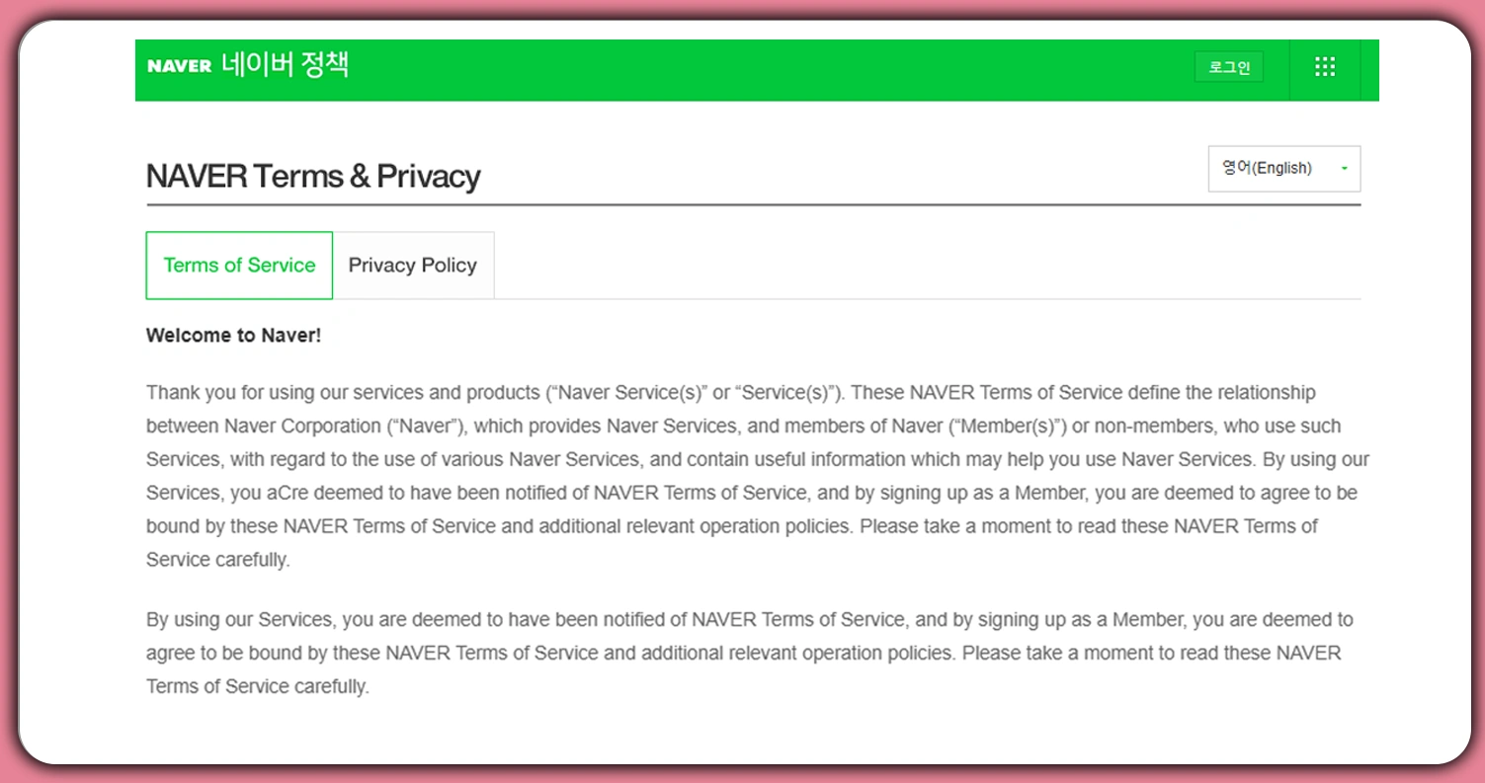Image resolution: width=1485 pixels, height=783 pixels.
Task: Click the 네이버 정책 header title
Action: [285, 65]
